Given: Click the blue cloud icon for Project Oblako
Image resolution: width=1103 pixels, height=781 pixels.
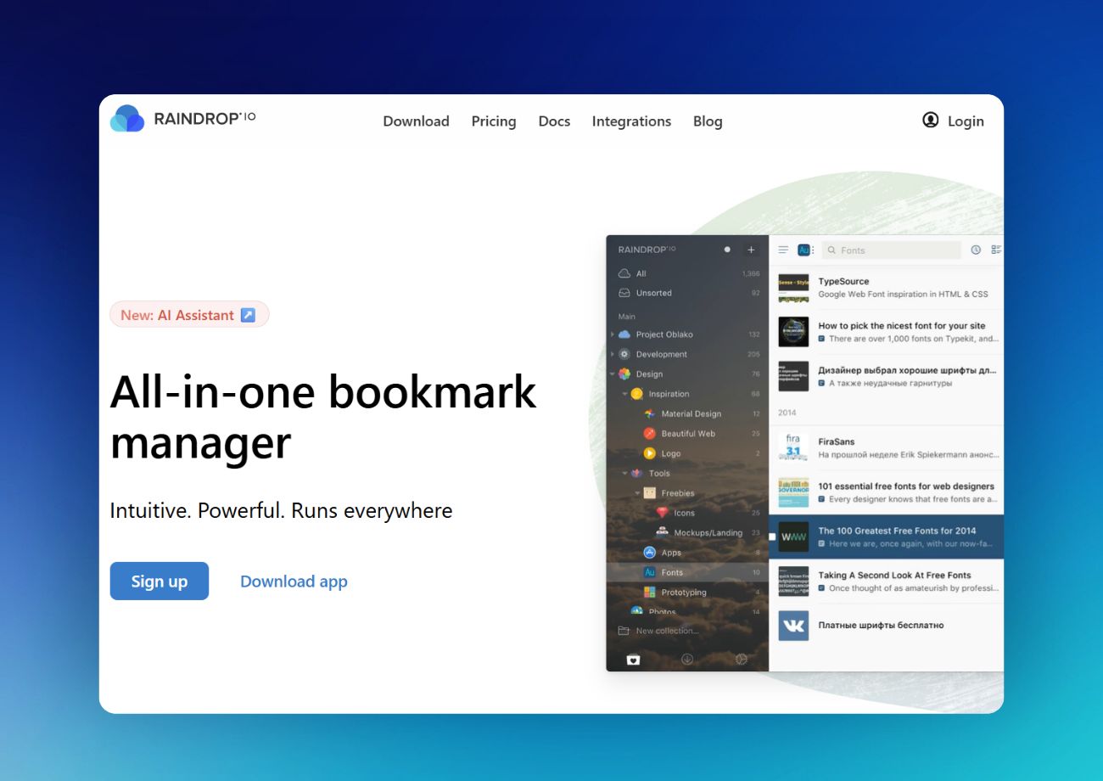Looking at the screenshot, I should [x=624, y=334].
